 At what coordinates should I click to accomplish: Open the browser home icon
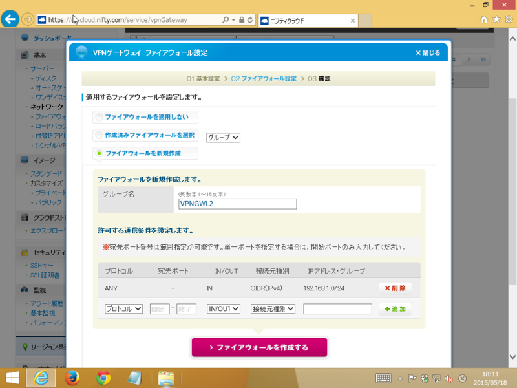click(x=483, y=20)
